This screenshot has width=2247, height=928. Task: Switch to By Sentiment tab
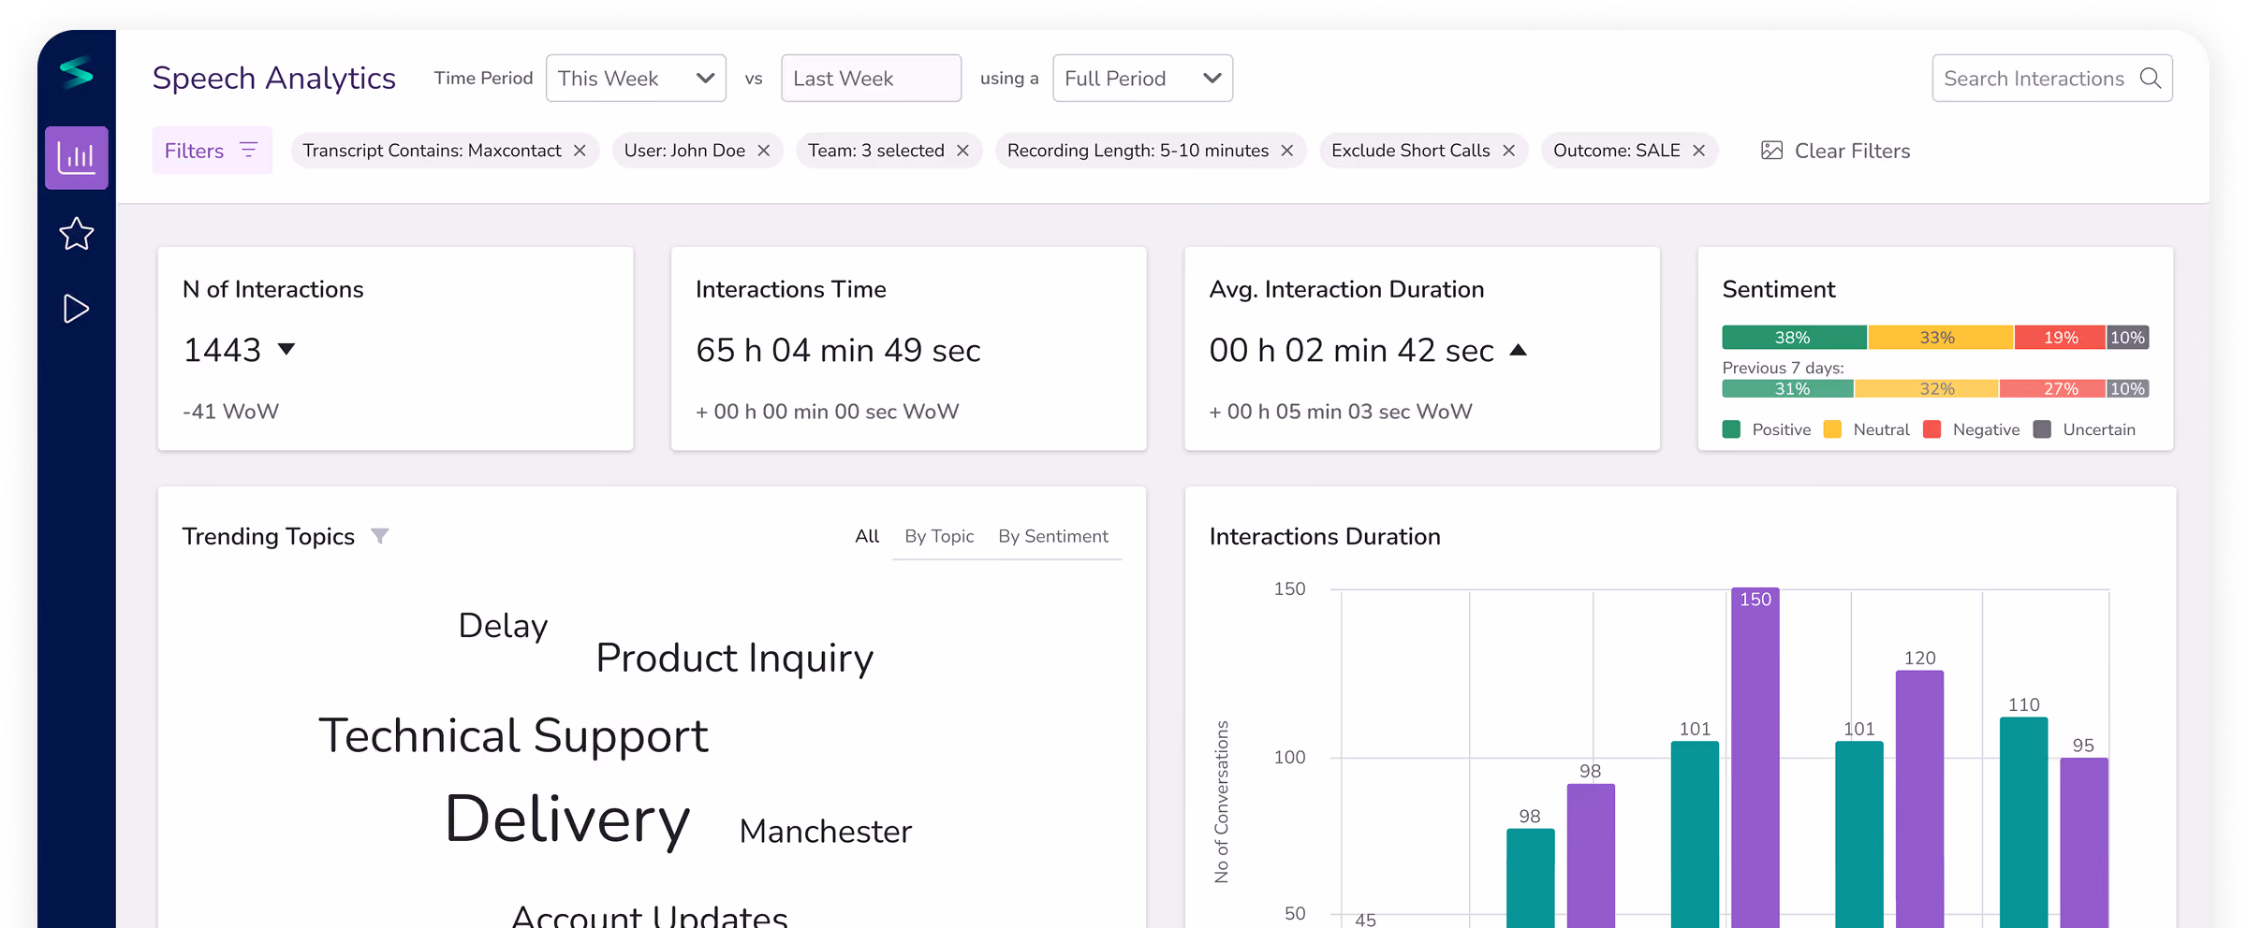coord(1053,536)
